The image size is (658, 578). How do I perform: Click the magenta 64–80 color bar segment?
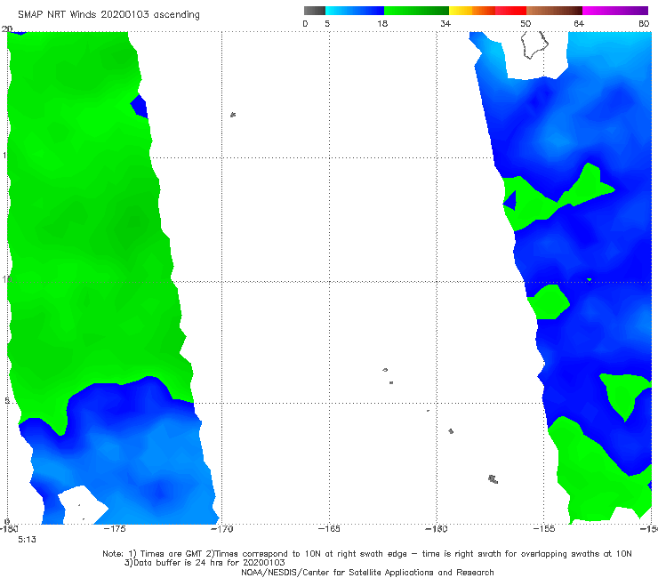coord(615,11)
